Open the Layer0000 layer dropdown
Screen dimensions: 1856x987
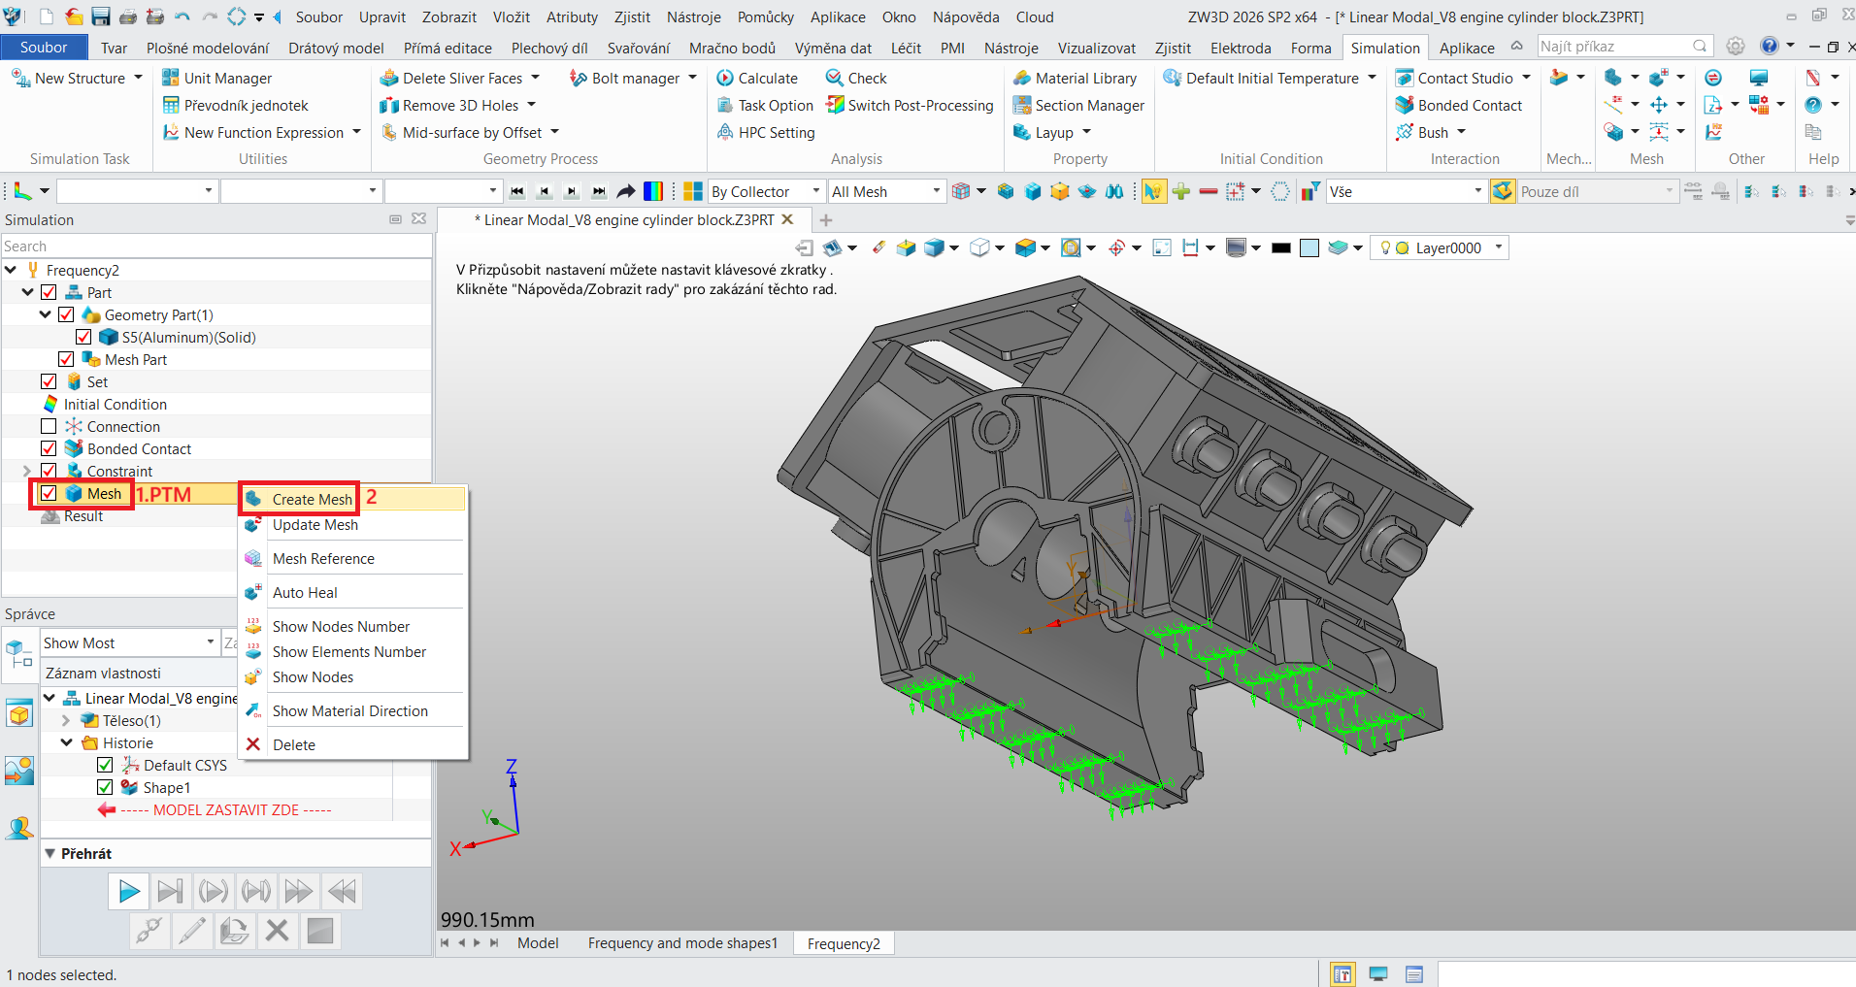1441,247
